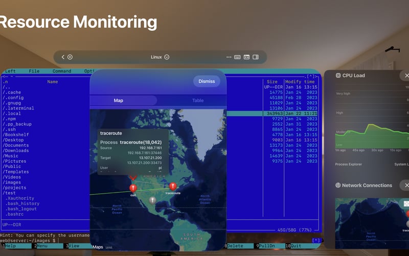Toggle the sidebar panel icon
409x256 pixels.
click(256, 57)
